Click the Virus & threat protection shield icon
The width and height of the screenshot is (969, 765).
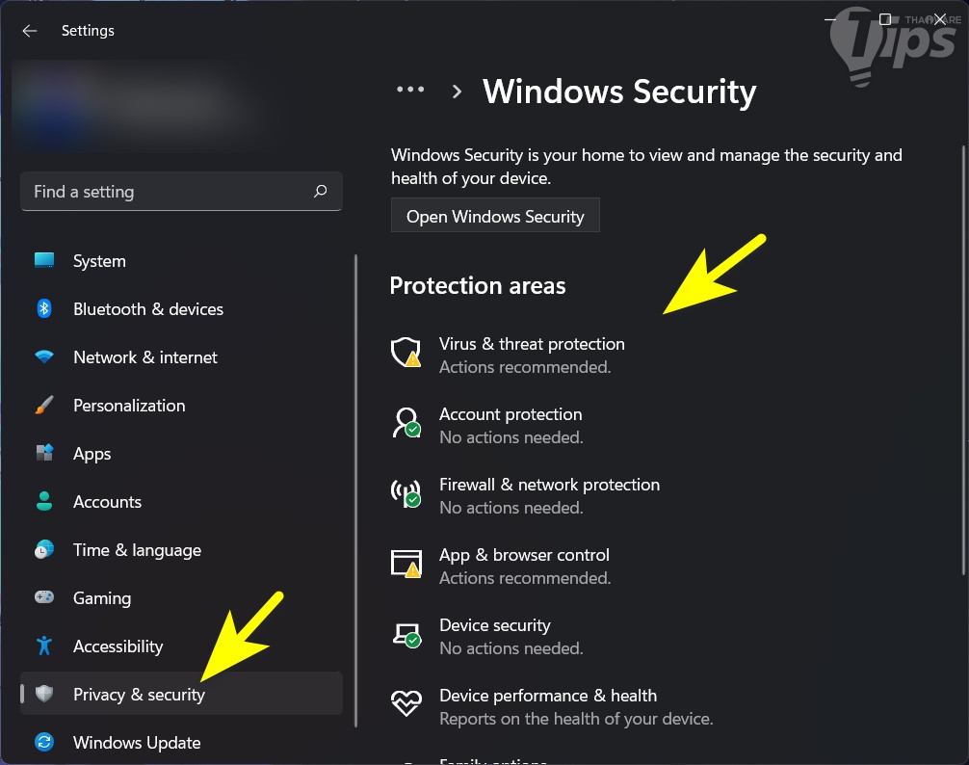406,353
